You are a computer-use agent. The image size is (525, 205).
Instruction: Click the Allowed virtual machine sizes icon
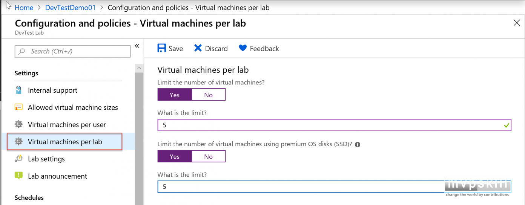click(18, 107)
